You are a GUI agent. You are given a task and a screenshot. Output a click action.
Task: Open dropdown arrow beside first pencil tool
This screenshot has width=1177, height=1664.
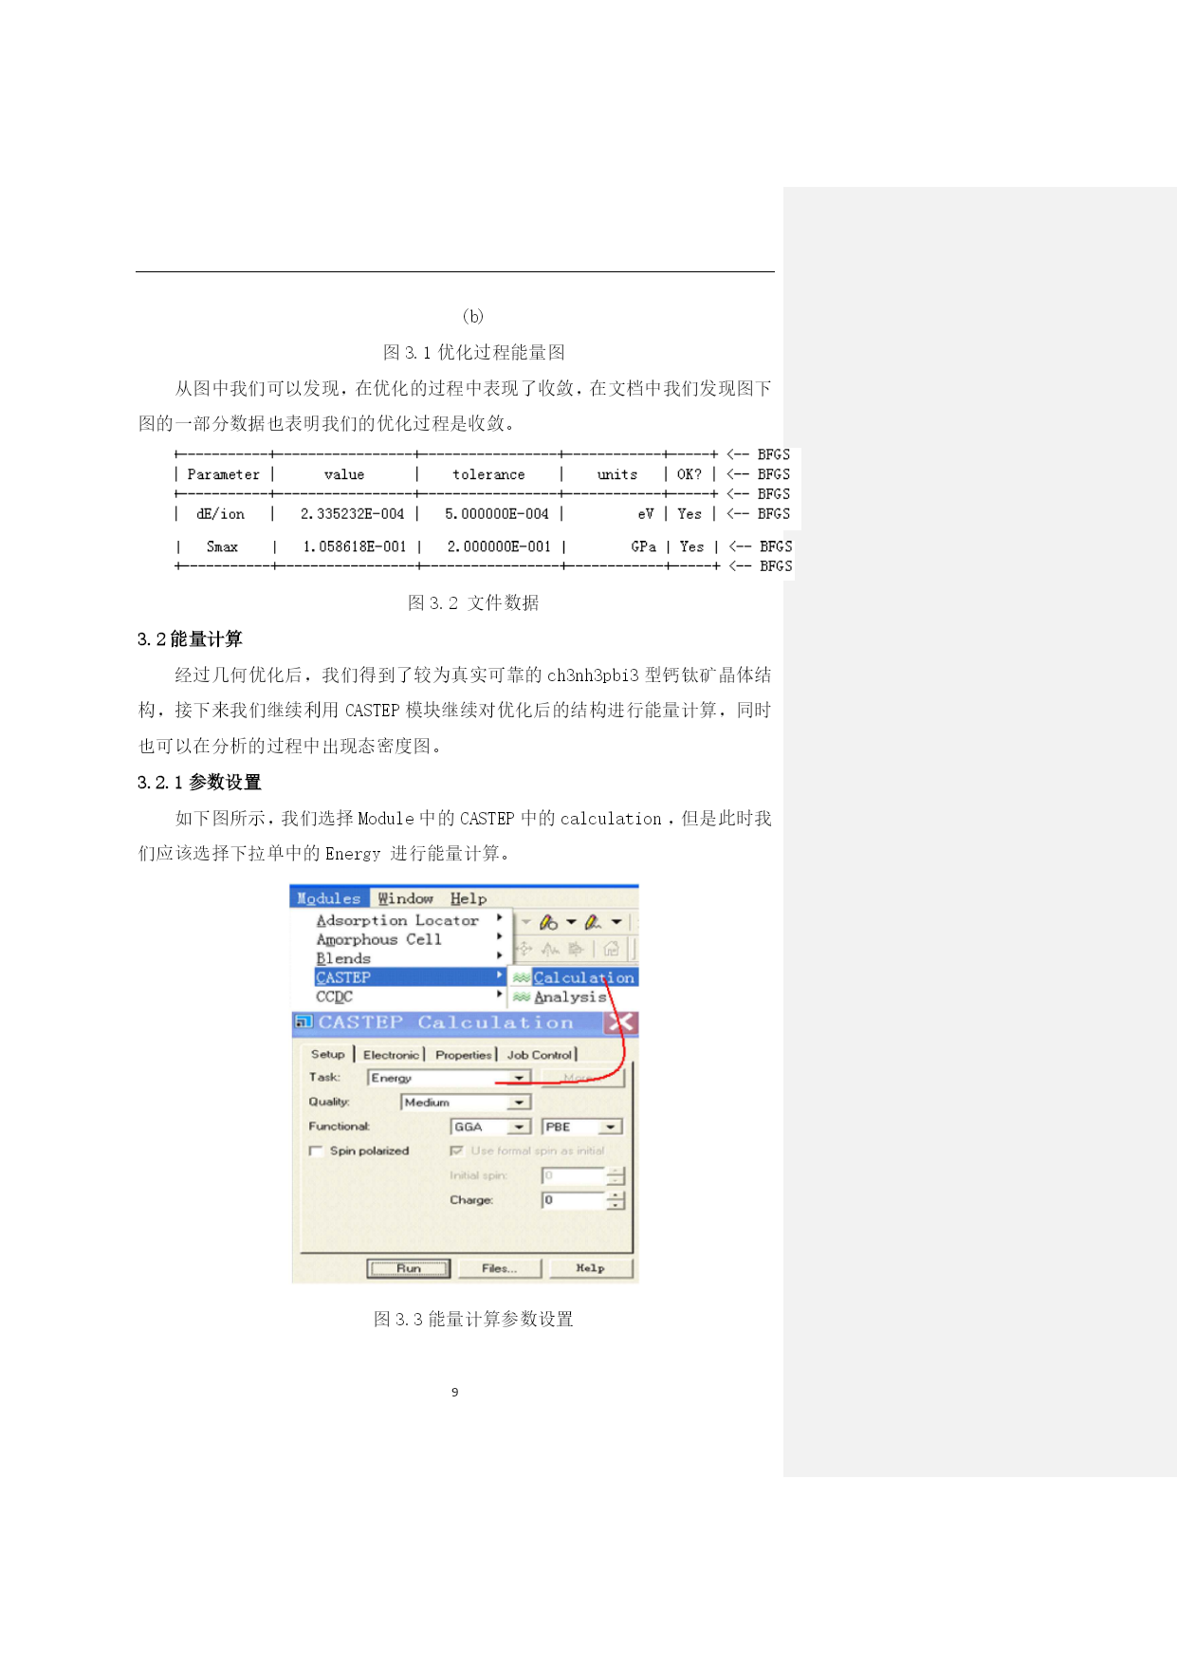click(x=571, y=922)
